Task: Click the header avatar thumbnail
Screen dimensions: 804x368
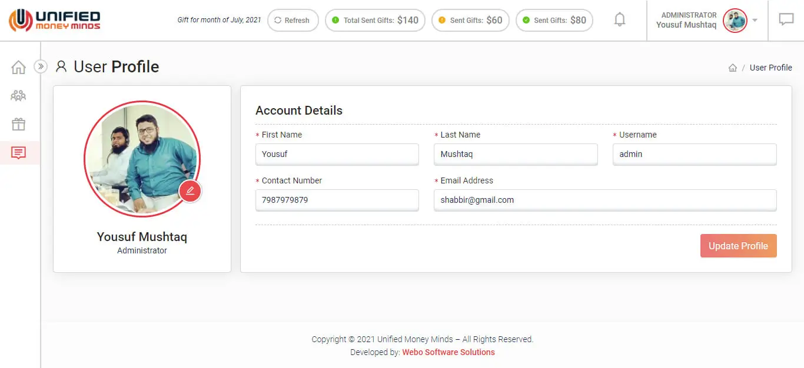Action: (735, 21)
